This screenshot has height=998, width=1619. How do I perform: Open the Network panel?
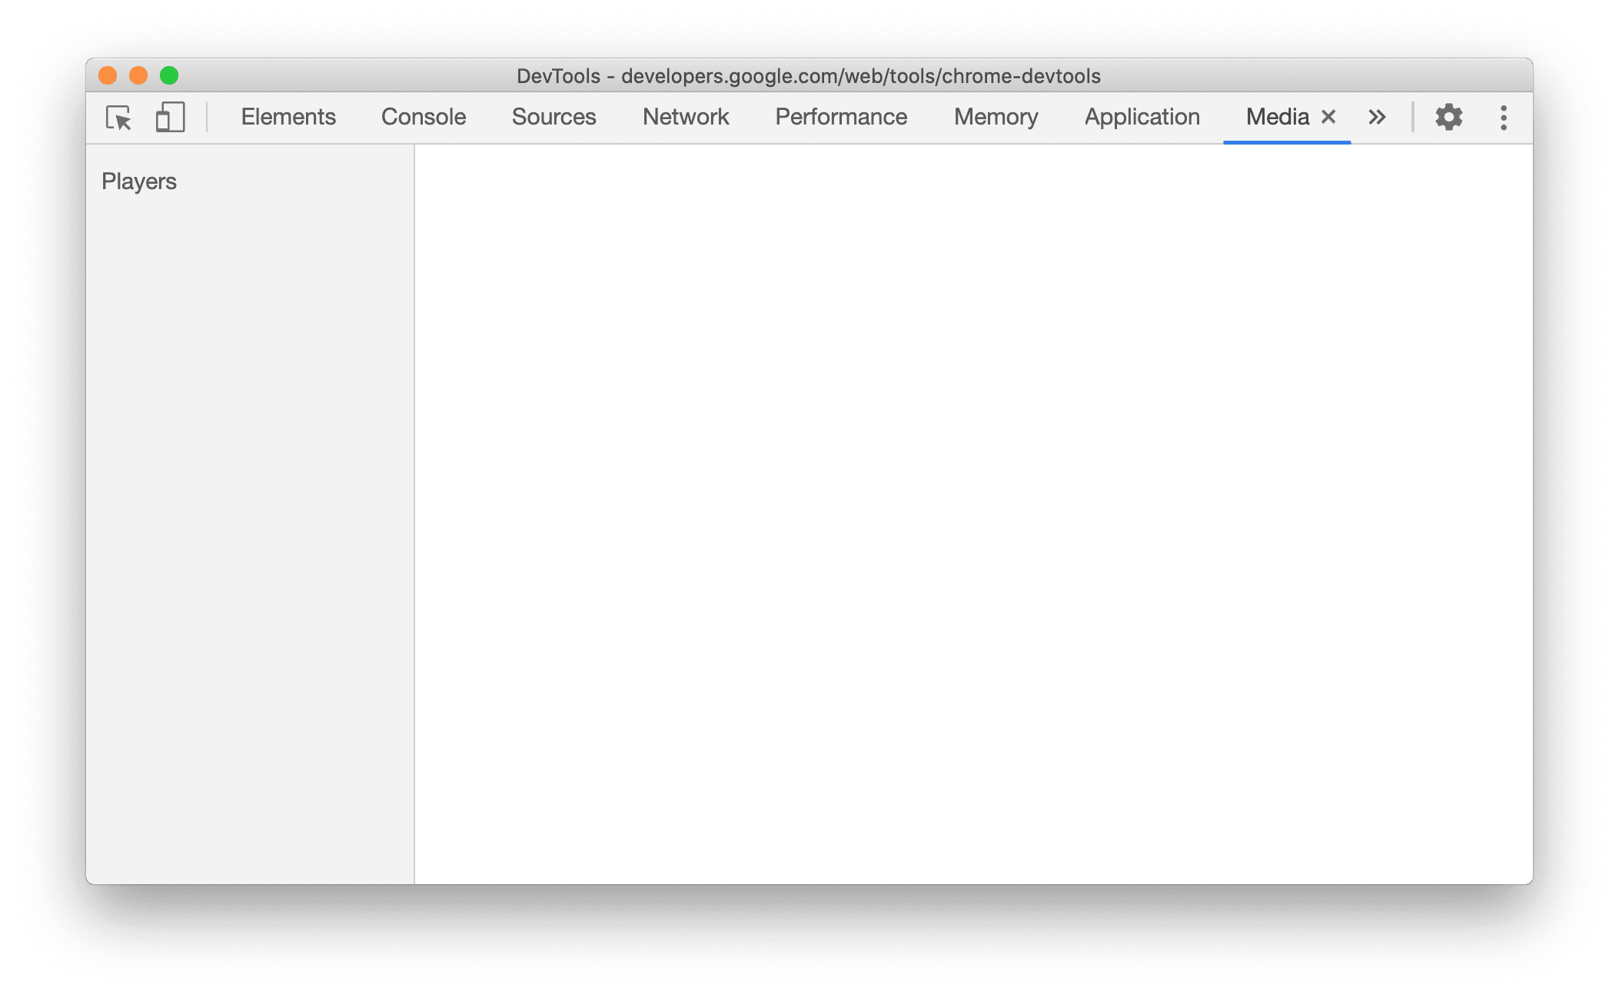683,115
